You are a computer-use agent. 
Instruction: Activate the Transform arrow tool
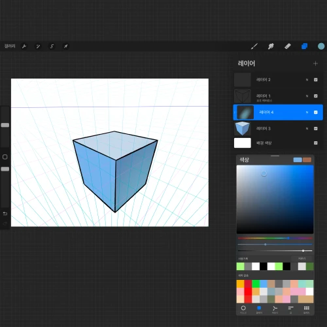point(65,46)
